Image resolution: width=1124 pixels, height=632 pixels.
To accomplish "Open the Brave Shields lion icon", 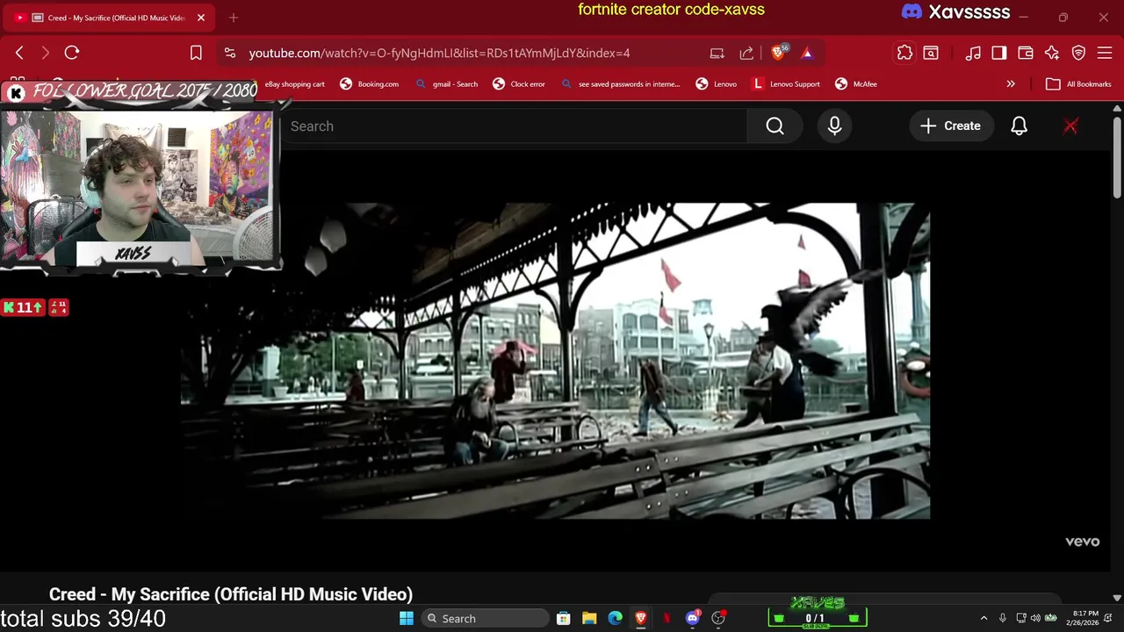I will 779,53.
